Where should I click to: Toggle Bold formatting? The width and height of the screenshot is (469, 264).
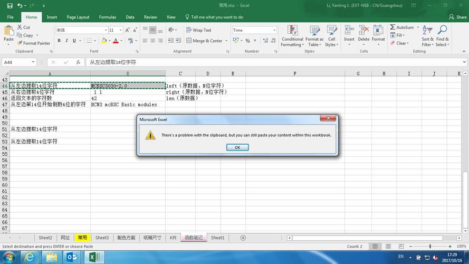tap(59, 41)
